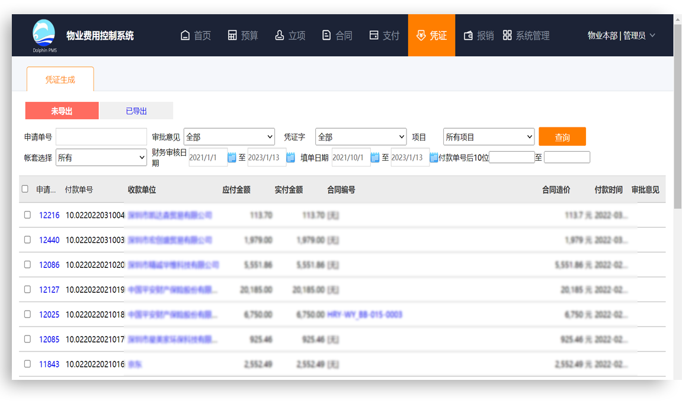
Task: Open the 立项 project approval nav icon
Action: pos(280,36)
